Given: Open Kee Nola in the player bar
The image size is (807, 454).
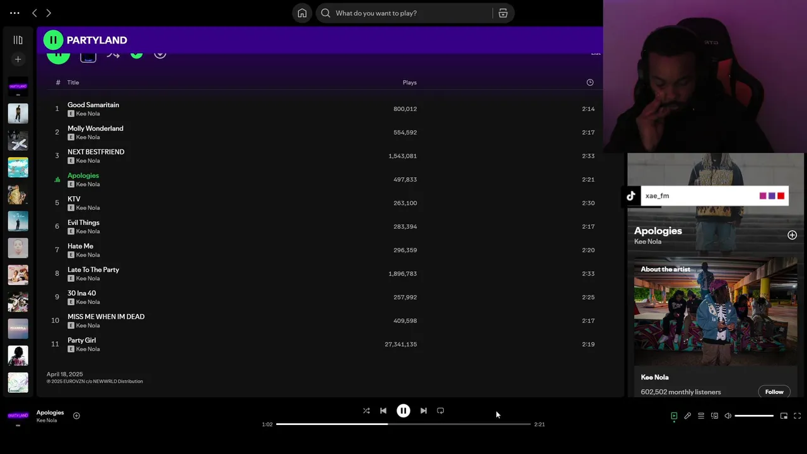Looking at the screenshot, I should (x=47, y=421).
